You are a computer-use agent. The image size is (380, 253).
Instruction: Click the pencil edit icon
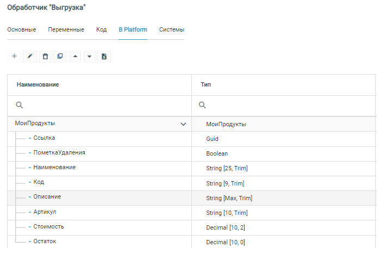coord(30,56)
